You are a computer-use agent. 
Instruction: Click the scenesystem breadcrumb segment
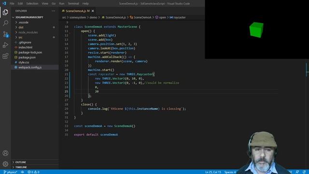(78, 17)
